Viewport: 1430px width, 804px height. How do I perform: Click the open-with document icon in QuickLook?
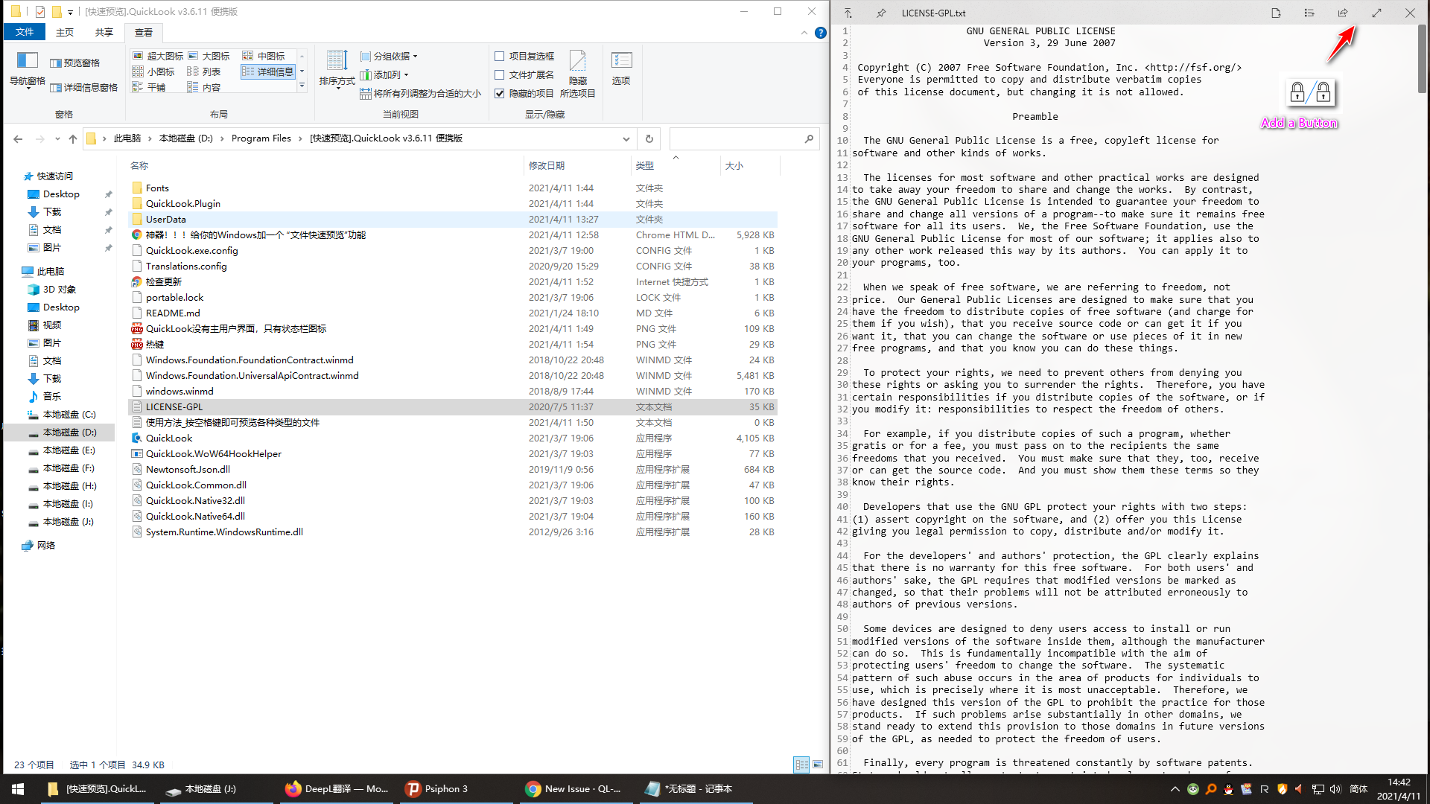tap(1276, 13)
